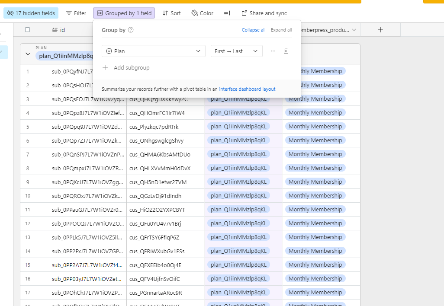Open the Color options
Screen dimensions: 444x306
tap(202, 13)
